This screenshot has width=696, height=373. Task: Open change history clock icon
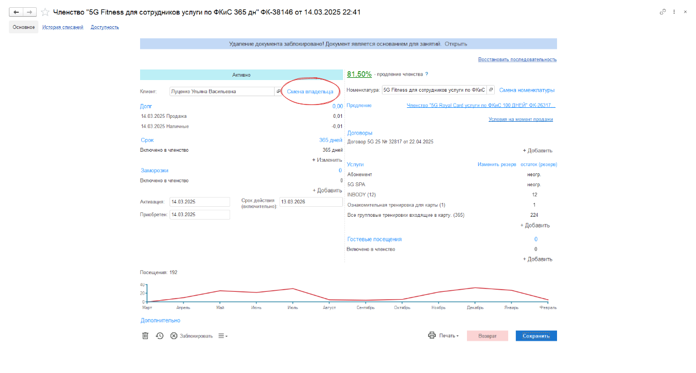160,336
